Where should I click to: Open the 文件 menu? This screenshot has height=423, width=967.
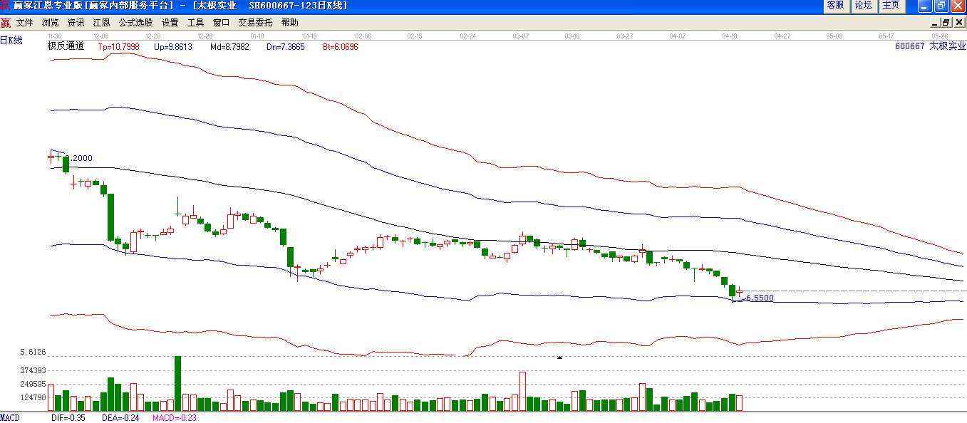pyautogui.click(x=25, y=23)
